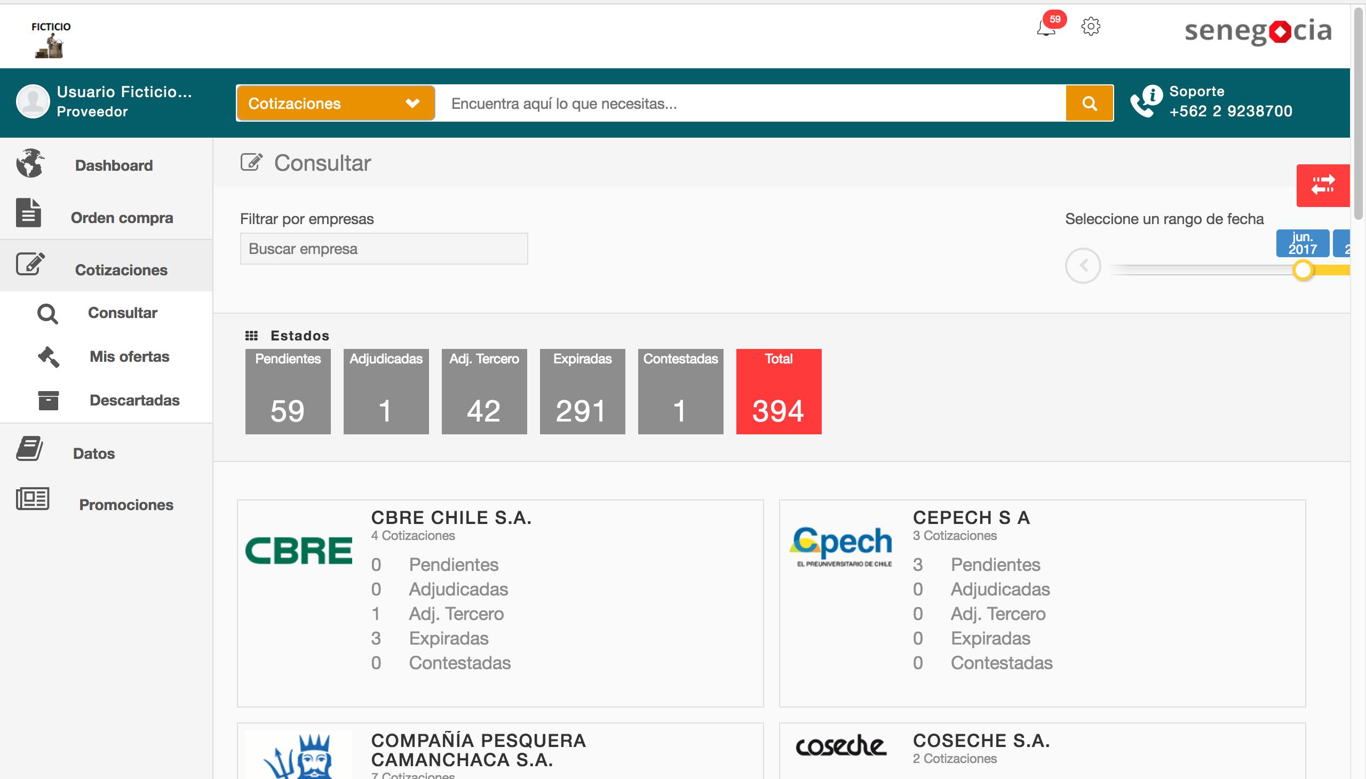Click the orange search magnifier button
1366x779 pixels.
pos(1090,103)
